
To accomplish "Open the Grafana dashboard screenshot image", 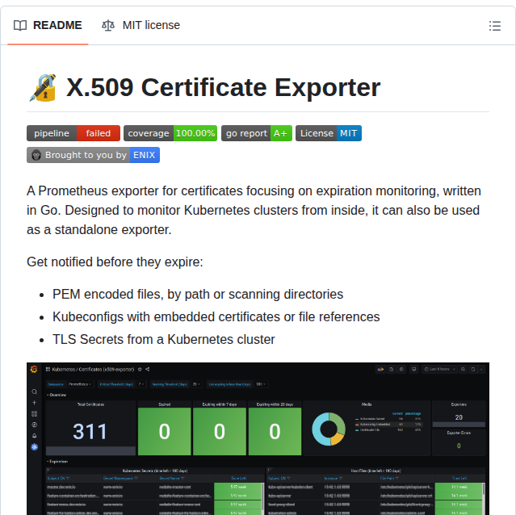I will [x=258, y=438].
